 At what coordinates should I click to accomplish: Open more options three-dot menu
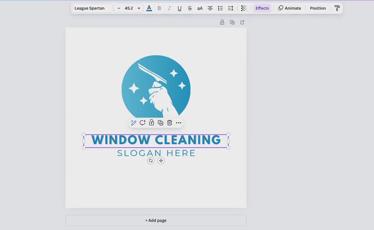pos(179,123)
